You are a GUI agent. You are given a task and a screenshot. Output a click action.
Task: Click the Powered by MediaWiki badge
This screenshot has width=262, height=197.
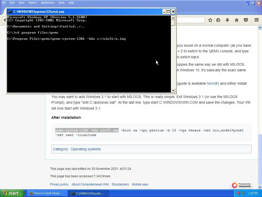pyautogui.click(x=241, y=185)
